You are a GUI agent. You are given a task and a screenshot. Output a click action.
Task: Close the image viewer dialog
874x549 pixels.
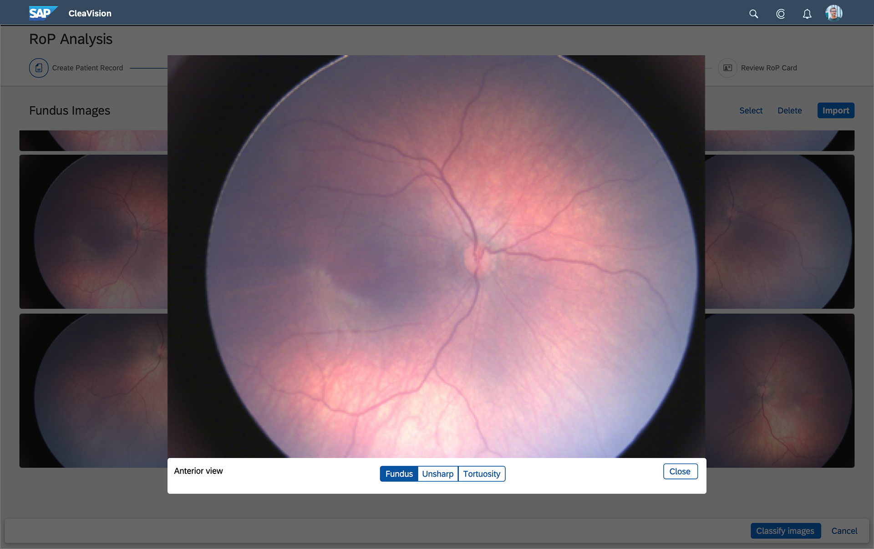[x=680, y=471]
